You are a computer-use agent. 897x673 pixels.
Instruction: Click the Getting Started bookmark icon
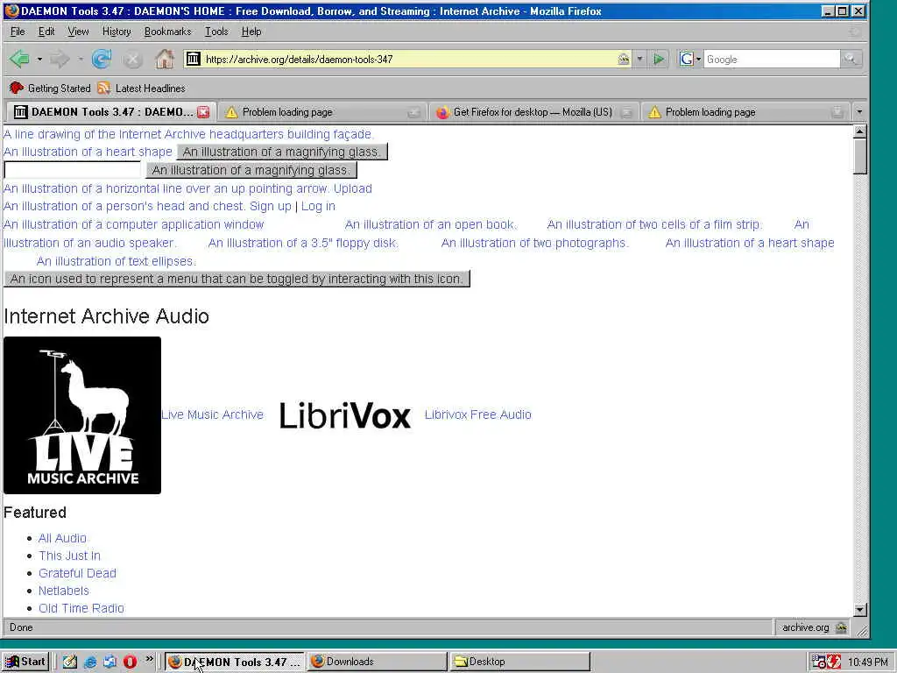click(x=16, y=89)
